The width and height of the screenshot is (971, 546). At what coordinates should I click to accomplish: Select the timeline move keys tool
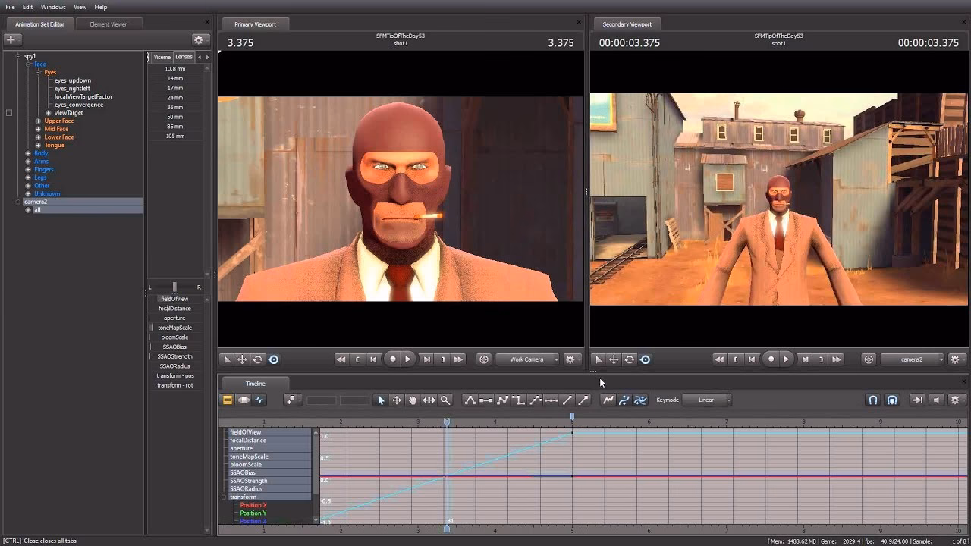[x=397, y=400]
